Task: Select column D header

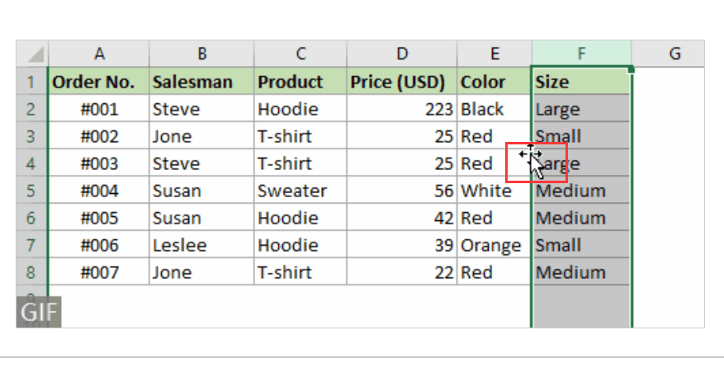Action: coord(402,54)
